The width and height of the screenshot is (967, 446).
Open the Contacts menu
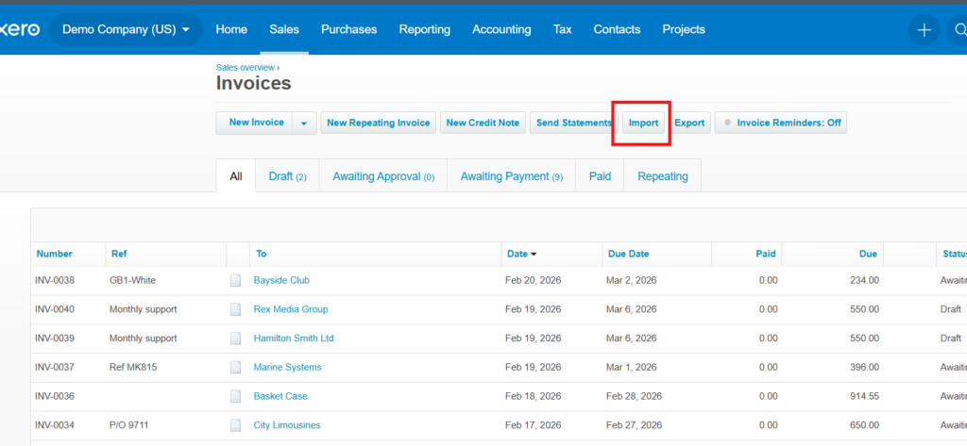[x=617, y=29]
